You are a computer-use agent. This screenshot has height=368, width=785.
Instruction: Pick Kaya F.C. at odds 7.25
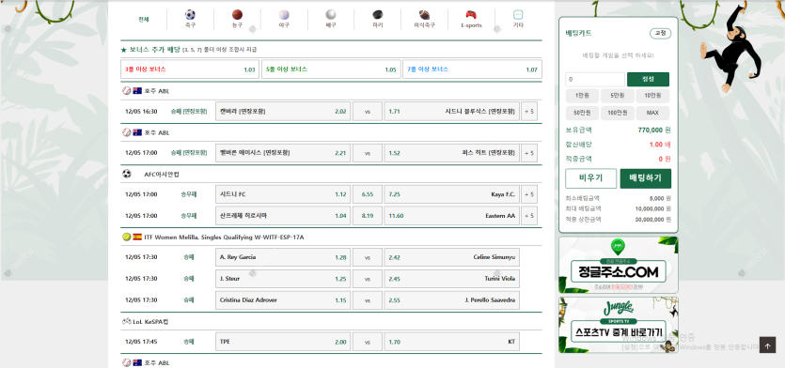click(451, 194)
